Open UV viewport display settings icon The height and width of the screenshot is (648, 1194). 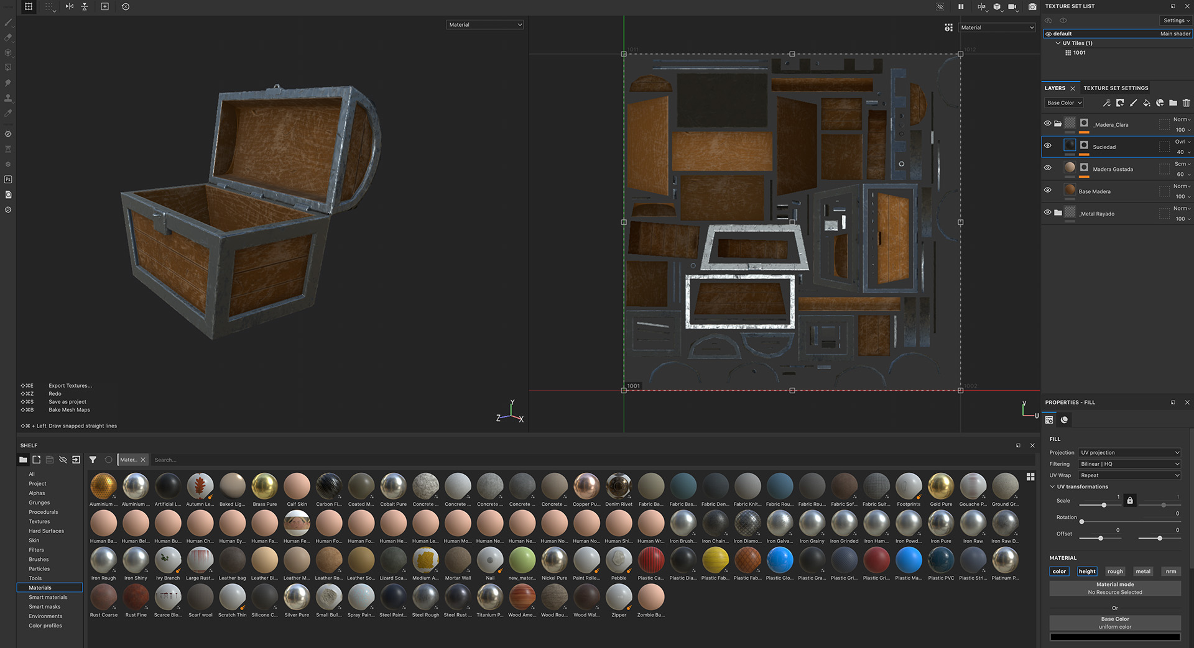click(x=948, y=27)
